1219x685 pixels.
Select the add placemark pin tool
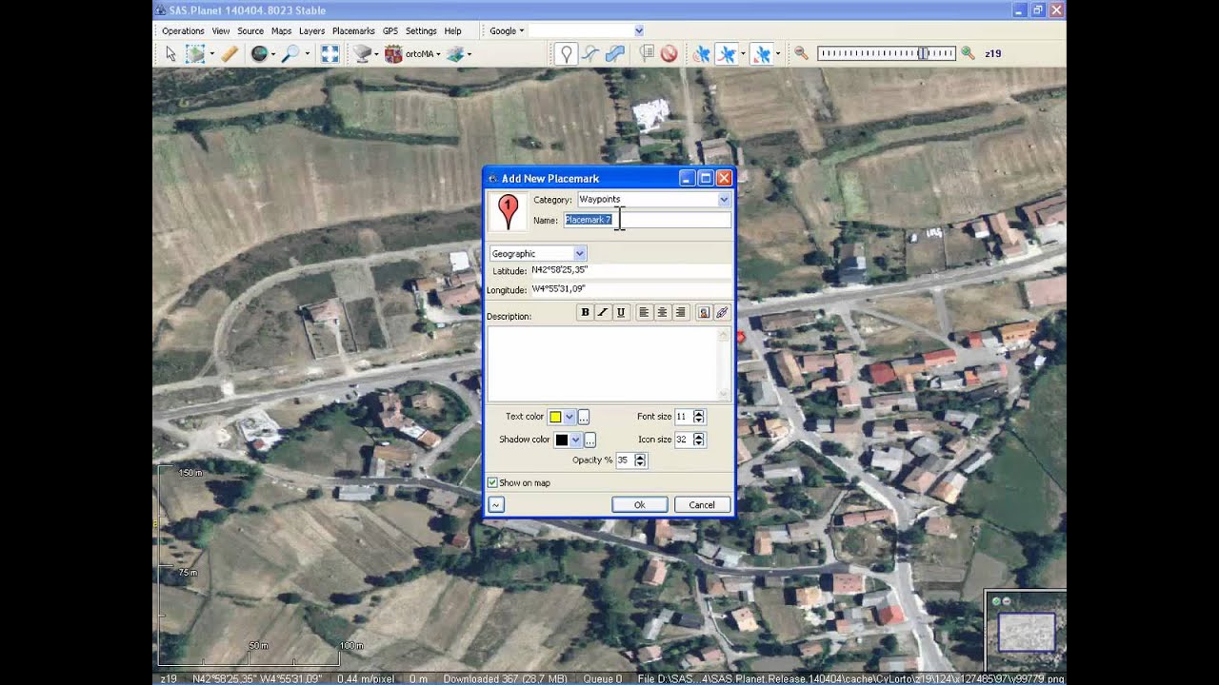(566, 54)
